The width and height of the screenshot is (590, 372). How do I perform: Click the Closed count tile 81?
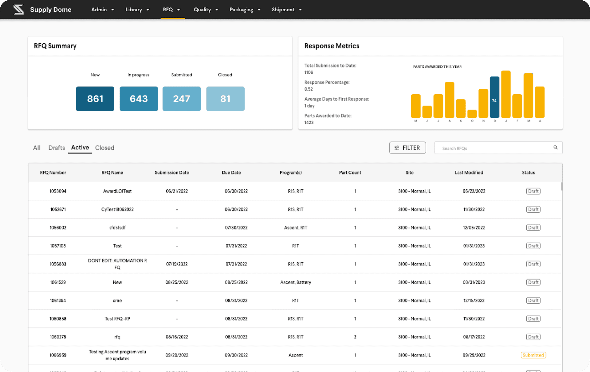[x=225, y=99]
